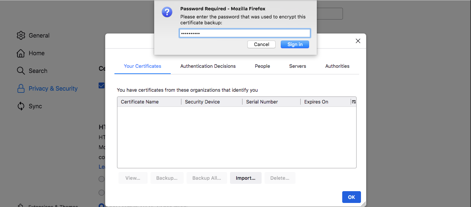Cancel the password prompt
The image size is (471, 207).
click(262, 44)
